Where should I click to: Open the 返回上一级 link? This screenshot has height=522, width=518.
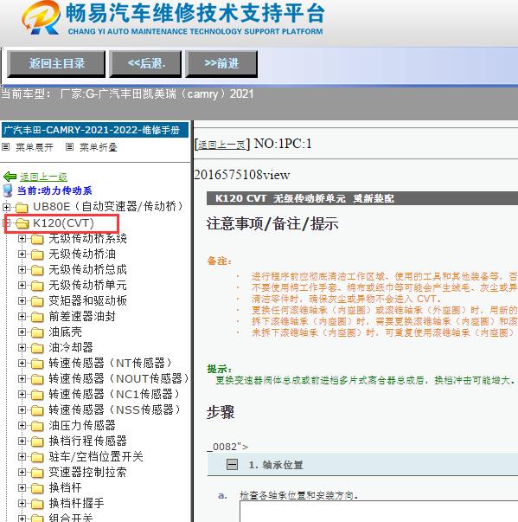[x=43, y=177]
